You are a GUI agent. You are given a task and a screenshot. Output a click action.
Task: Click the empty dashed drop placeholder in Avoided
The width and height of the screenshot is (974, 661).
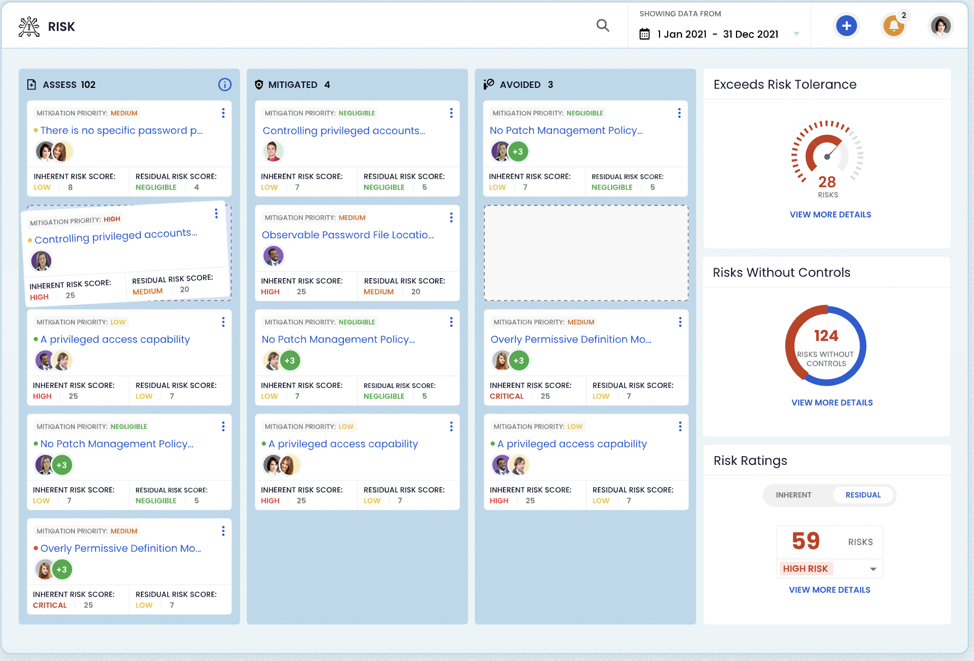(586, 253)
